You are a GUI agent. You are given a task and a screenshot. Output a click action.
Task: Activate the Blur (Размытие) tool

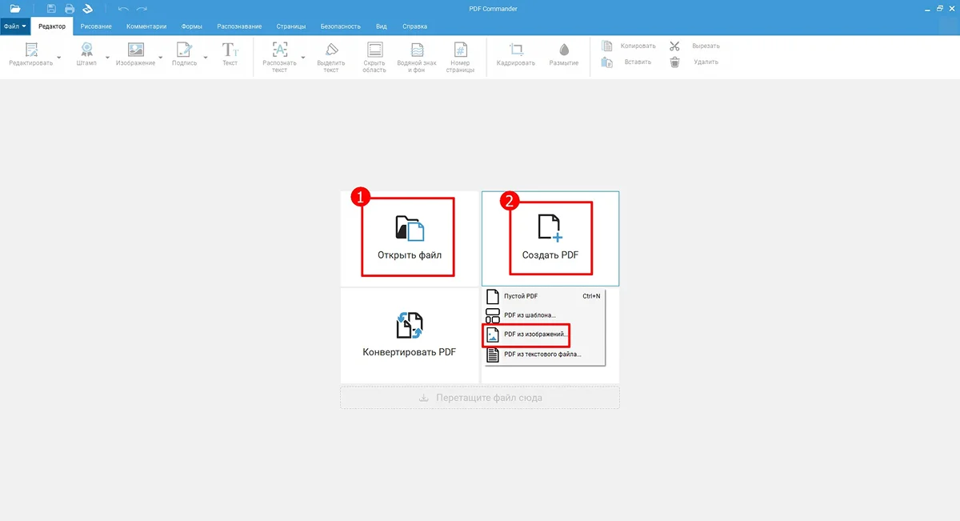click(x=564, y=51)
